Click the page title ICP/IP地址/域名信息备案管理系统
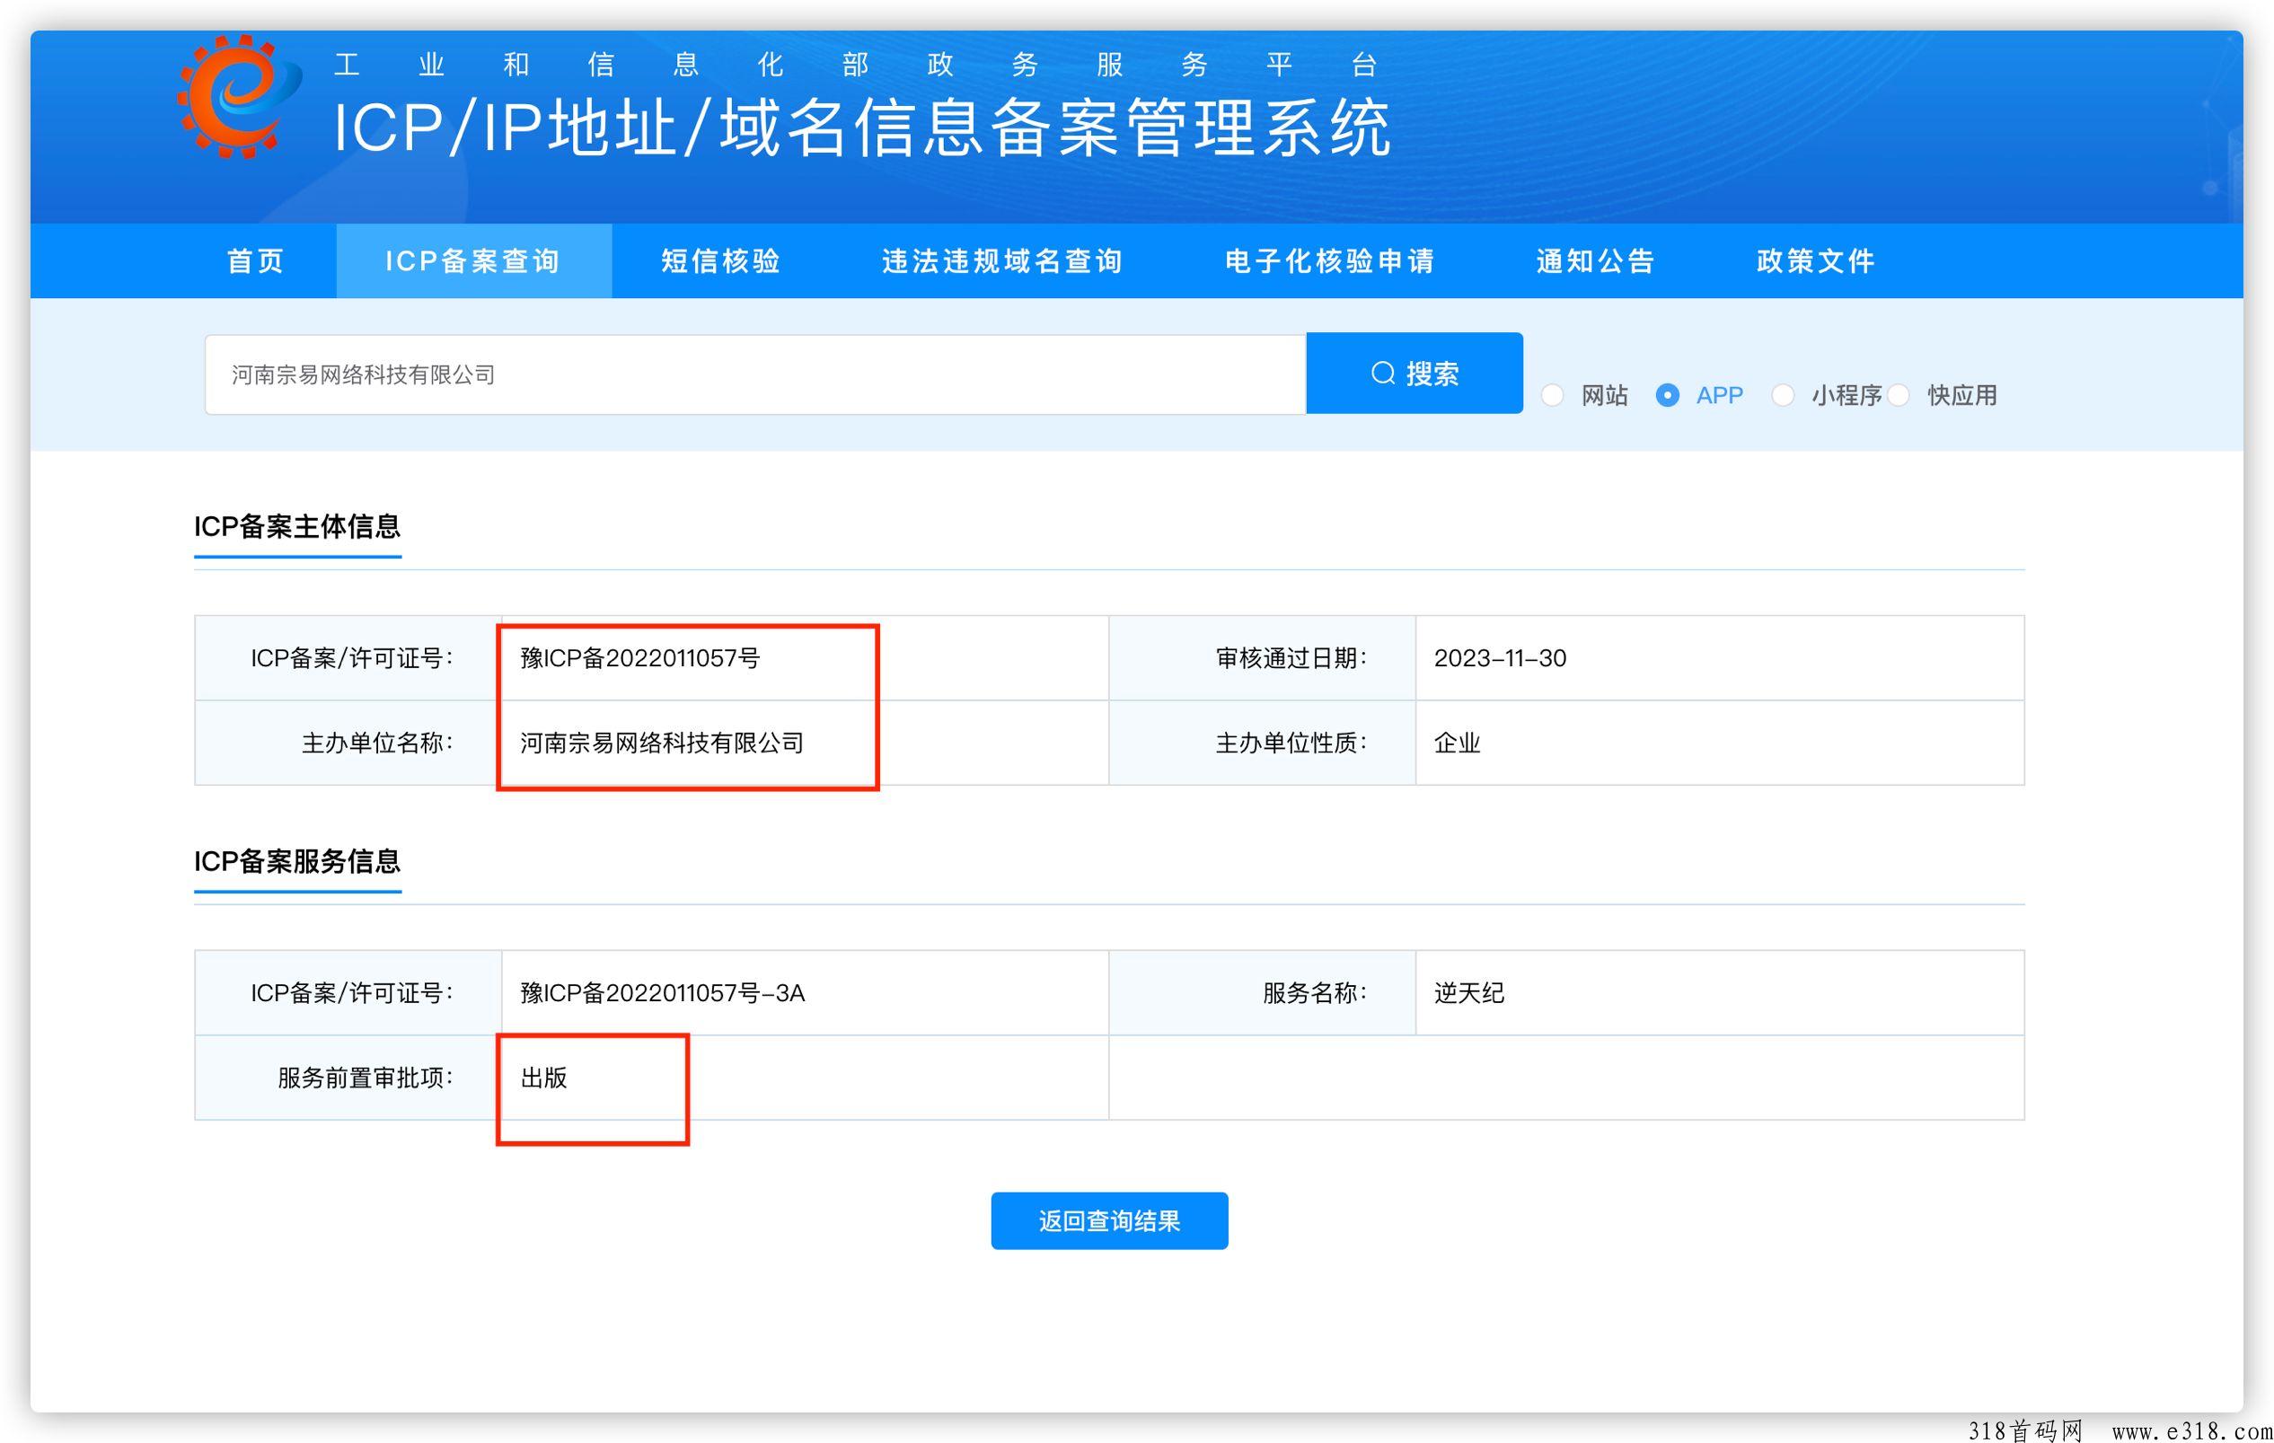 tap(862, 127)
